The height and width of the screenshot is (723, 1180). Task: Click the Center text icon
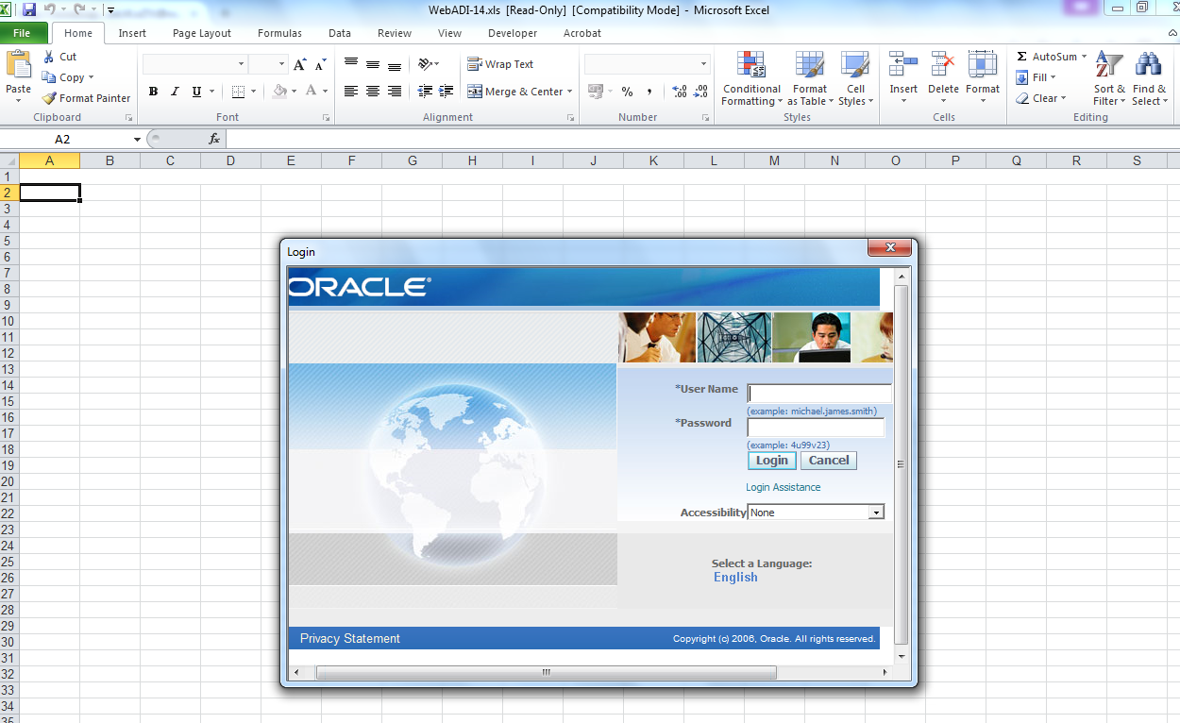pos(373,92)
